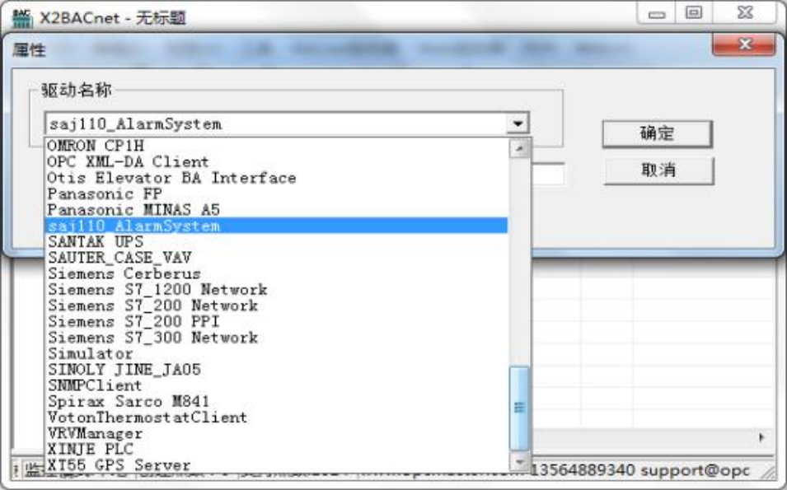Viewport: 787px width, 490px height.
Task: Select Siemens S7_1200 Network driver
Action: (277, 290)
